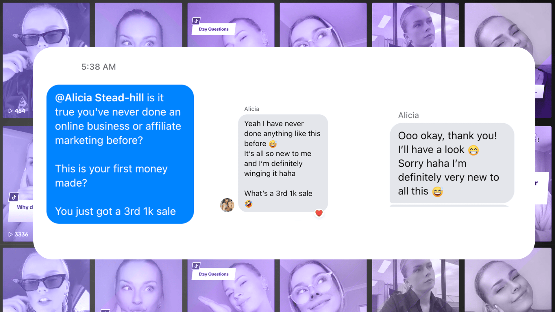The width and height of the screenshot is (555, 312).
Task: Click Alicia's round profile avatar
Action: pos(227,205)
